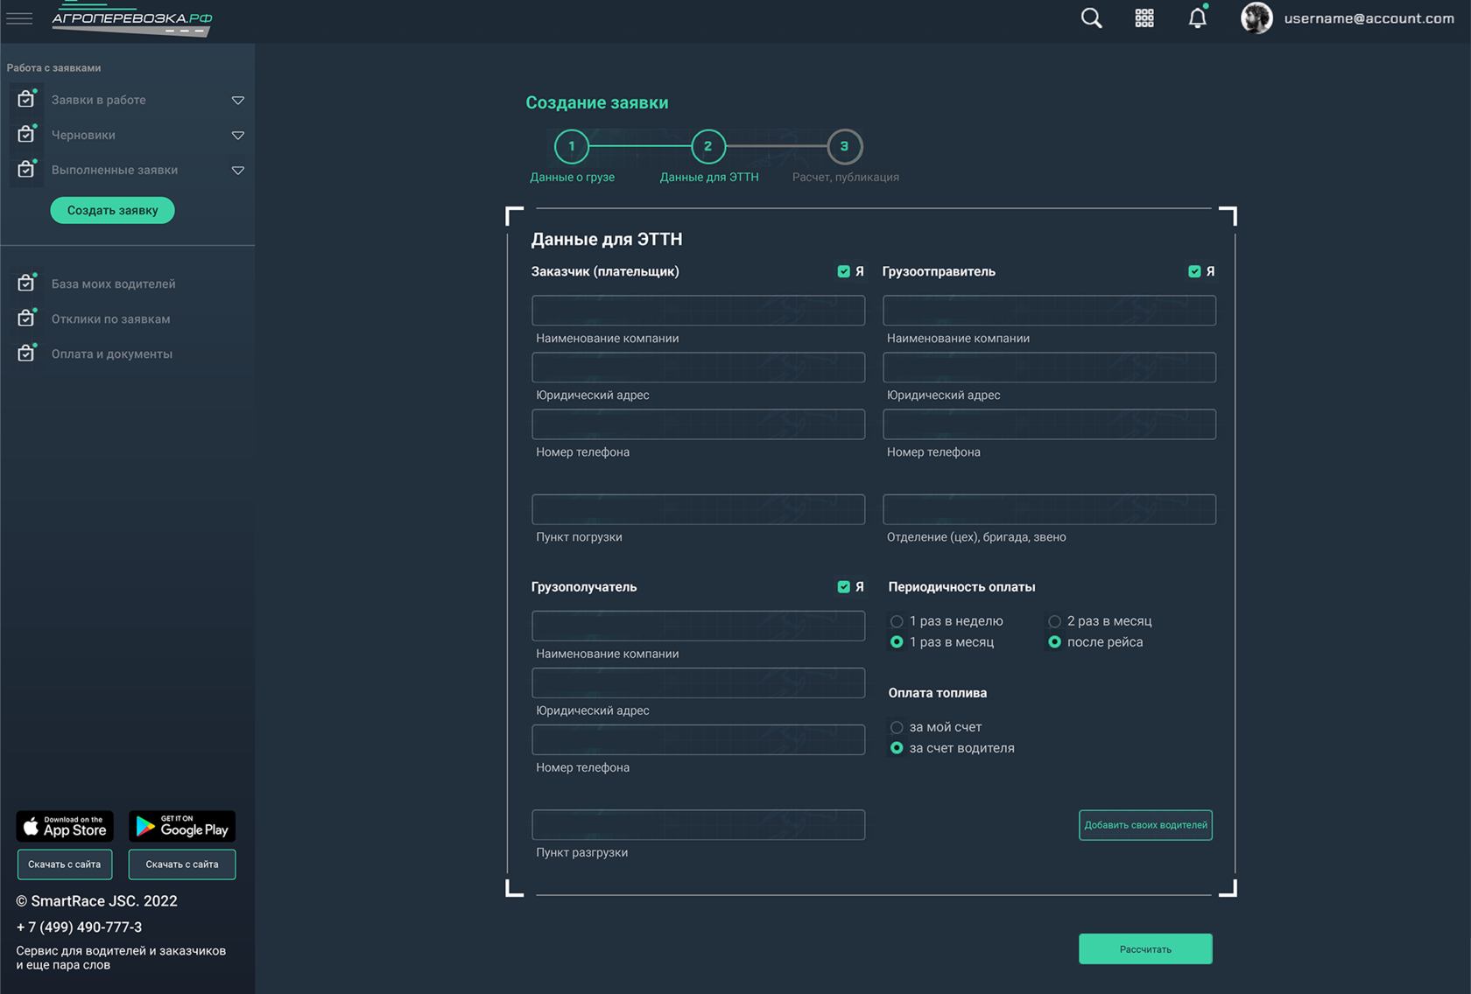Toggle Я checkbox for Грузоотправитель
Image resolution: width=1471 pixels, height=994 pixels.
click(1194, 271)
